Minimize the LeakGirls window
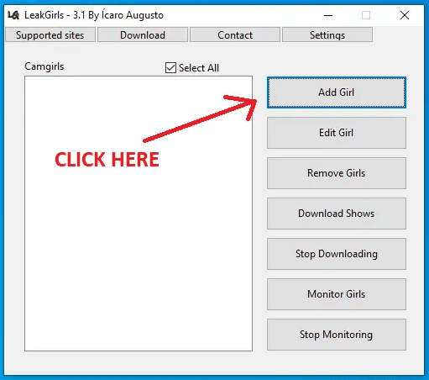The height and width of the screenshot is (380, 429). pos(328,15)
